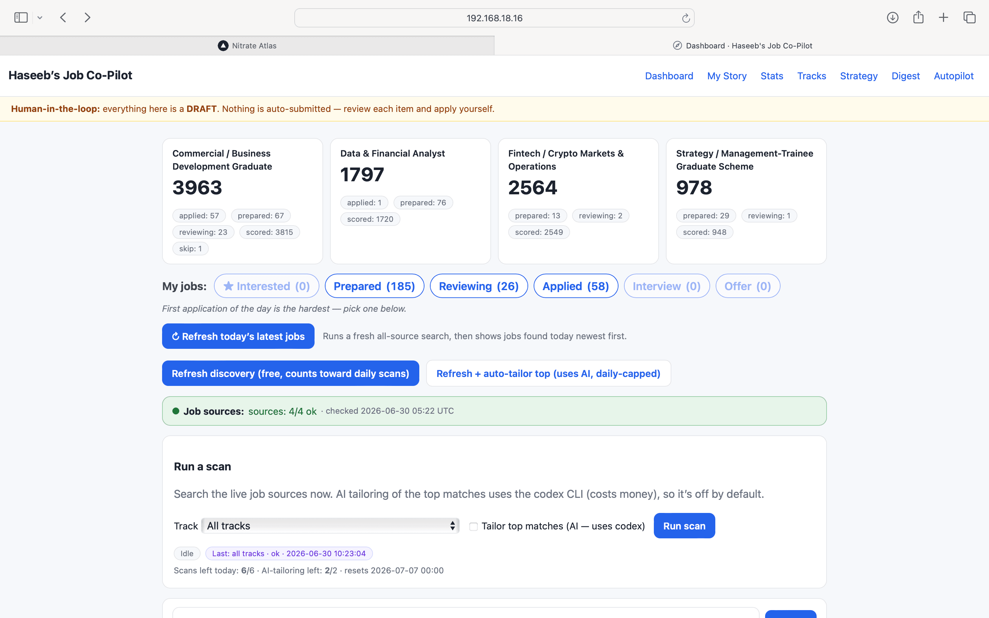Show Prepared (185) jobs

click(x=374, y=286)
